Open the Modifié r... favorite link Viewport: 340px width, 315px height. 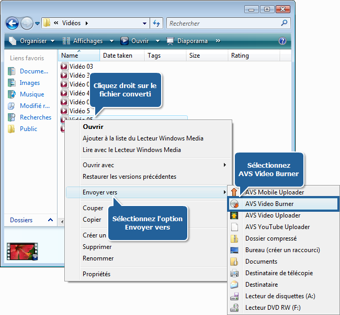pyautogui.click(x=35, y=106)
